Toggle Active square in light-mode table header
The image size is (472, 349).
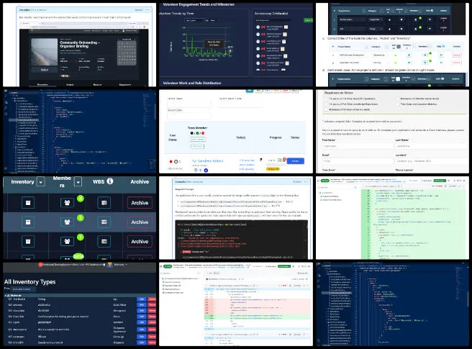pyautogui.click(x=399, y=46)
